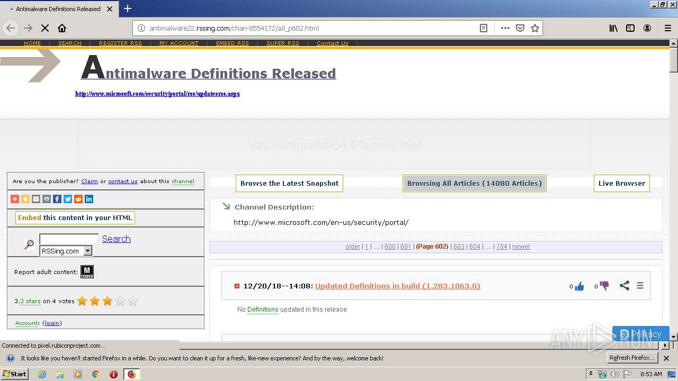Share channel on Reddit

coord(78,199)
